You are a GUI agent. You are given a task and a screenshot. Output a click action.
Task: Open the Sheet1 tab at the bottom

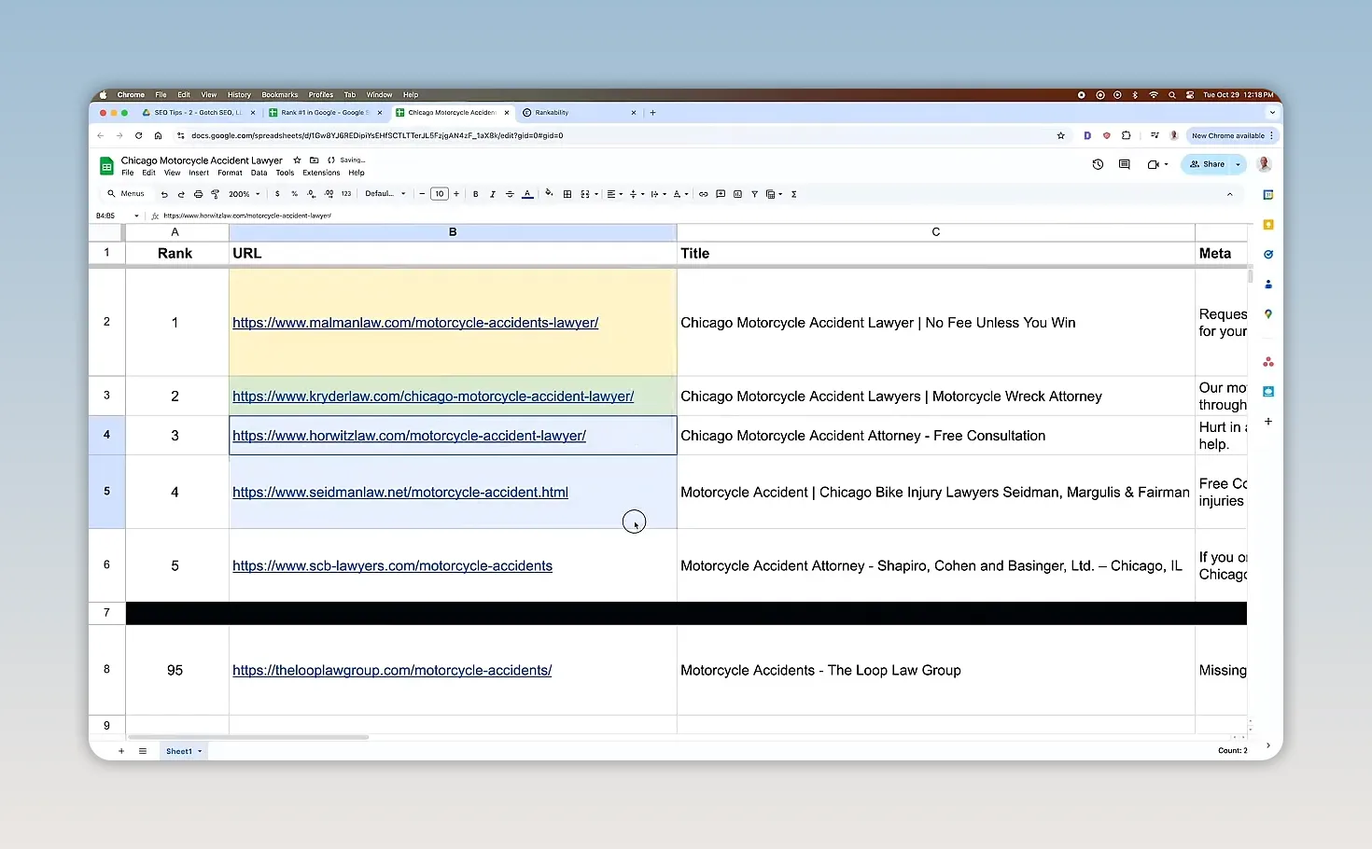coord(183,751)
